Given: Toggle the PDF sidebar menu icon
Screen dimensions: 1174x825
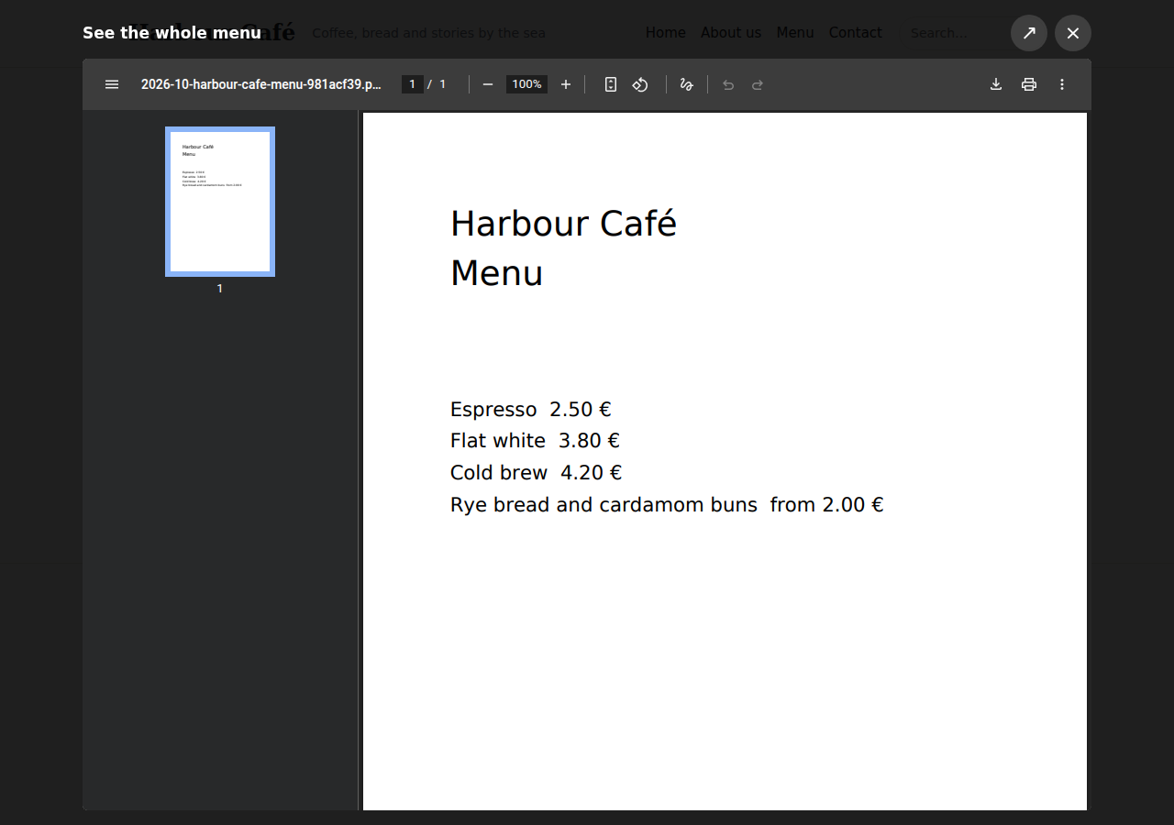Looking at the screenshot, I should (x=112, y=84).
